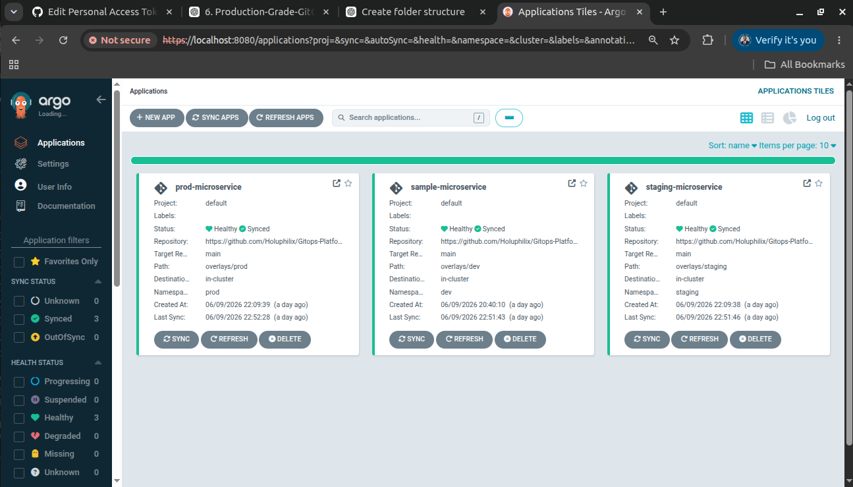
Task: Refresh the staging-microservice app
Action: [x=699, y=339]
